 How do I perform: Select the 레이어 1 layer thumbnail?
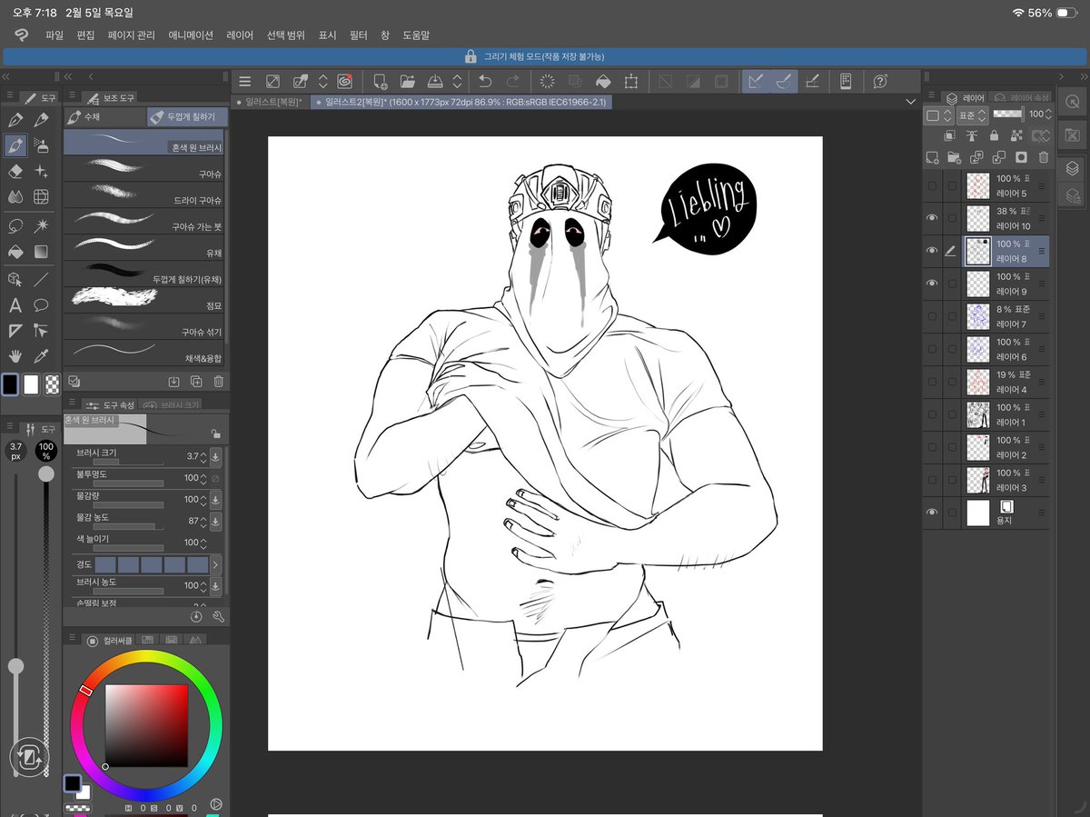pyautogui.click(x=978, y=414)
